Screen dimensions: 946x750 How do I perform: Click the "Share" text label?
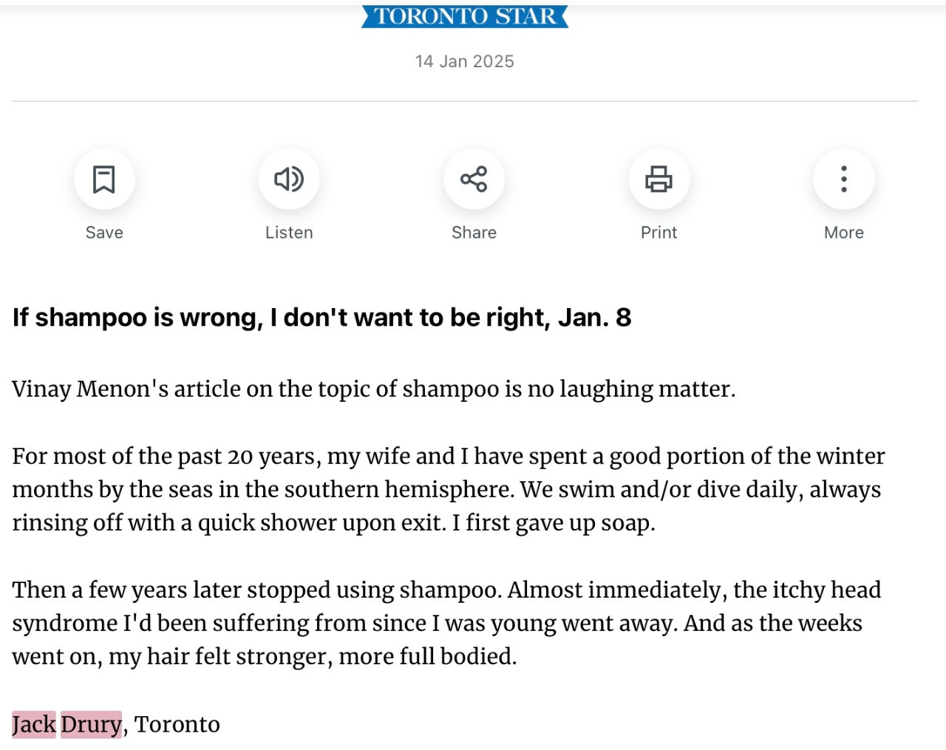(474, 233)
